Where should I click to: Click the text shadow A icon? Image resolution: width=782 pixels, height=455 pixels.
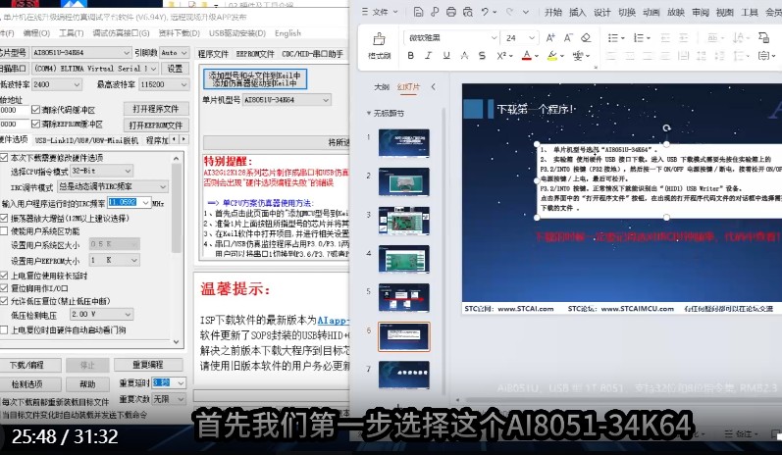[x=464, y=55]
